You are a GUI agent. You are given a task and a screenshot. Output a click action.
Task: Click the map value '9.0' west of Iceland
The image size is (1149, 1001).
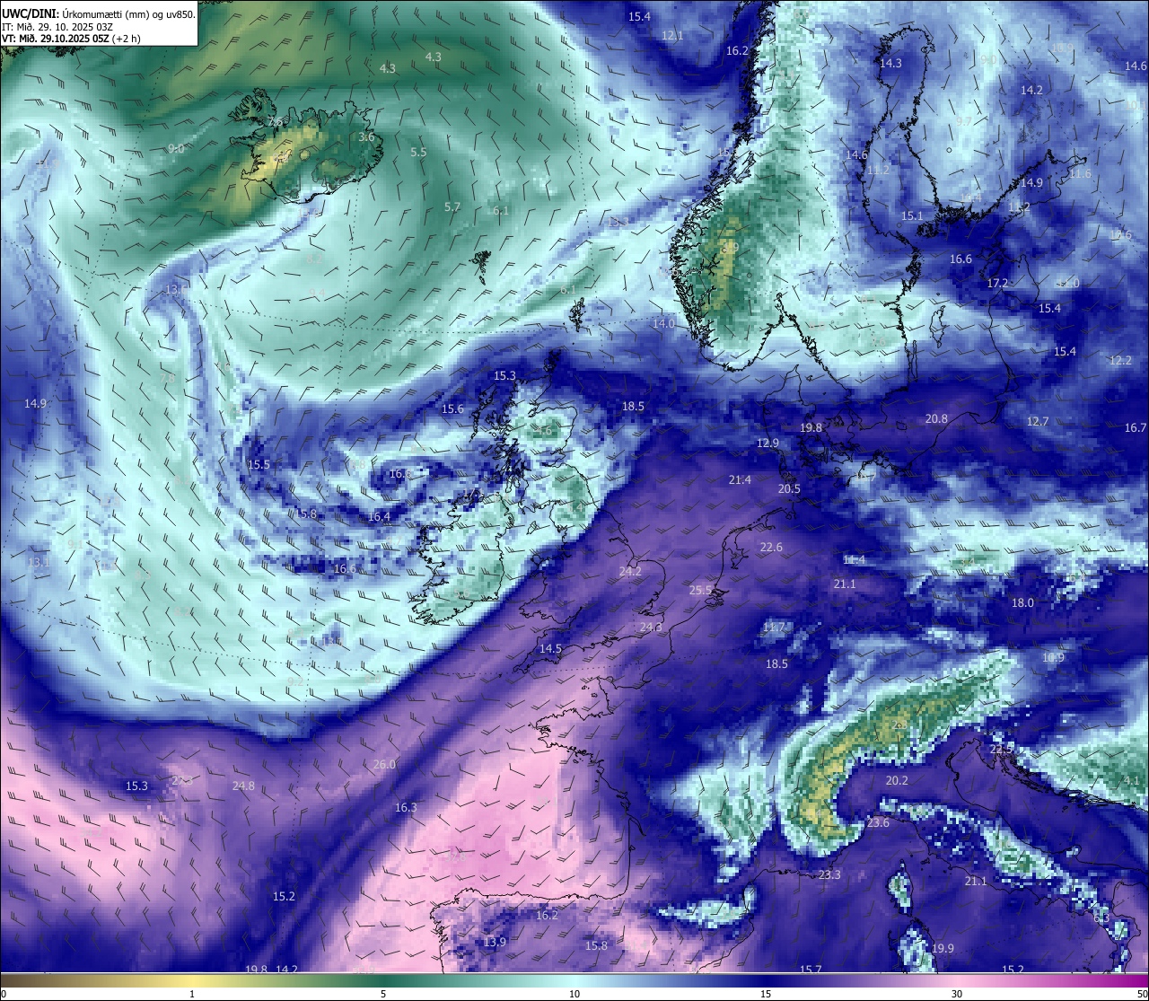point(176,149)
